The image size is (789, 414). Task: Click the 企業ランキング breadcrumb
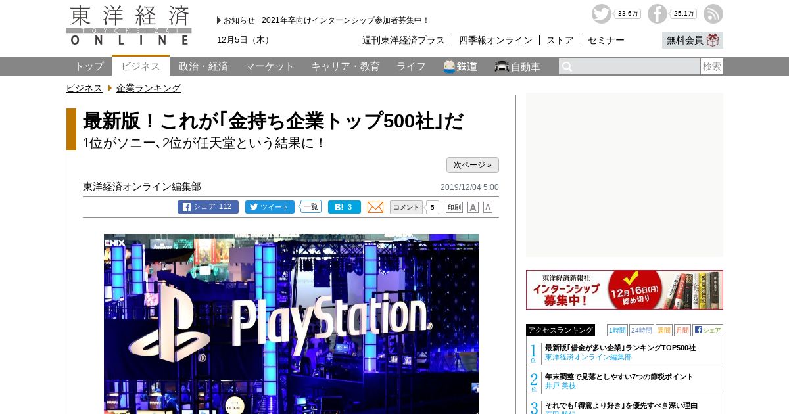[x=149, y=88]
